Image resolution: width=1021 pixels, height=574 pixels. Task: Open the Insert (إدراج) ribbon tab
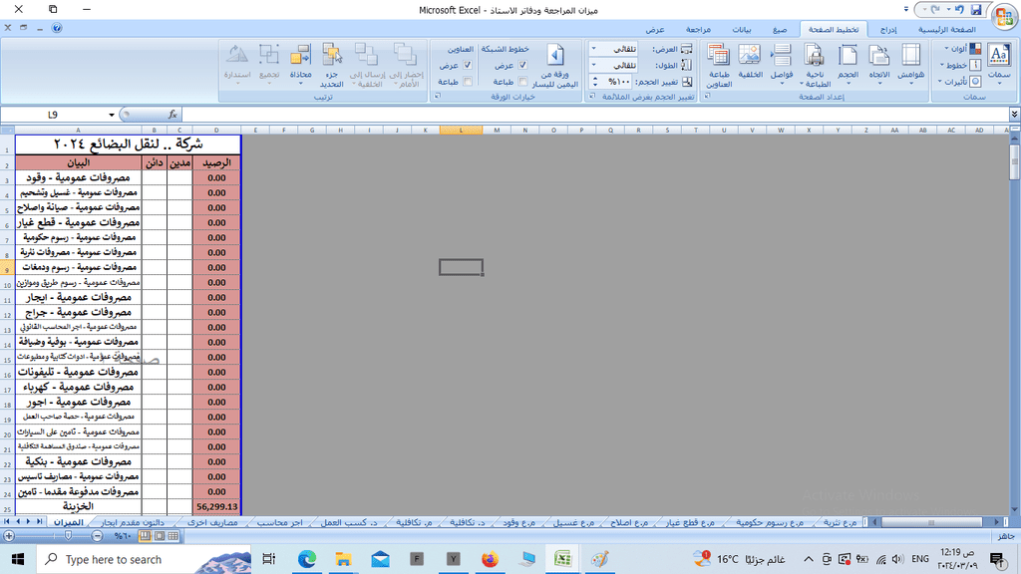point(888,29)
